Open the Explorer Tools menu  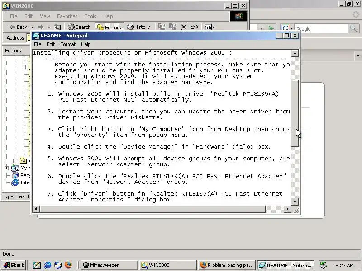pos(90,16)
